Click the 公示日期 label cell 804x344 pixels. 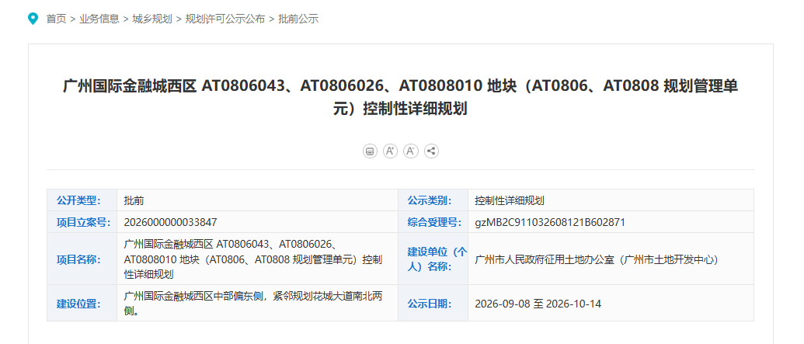click(x=433, y=303)
